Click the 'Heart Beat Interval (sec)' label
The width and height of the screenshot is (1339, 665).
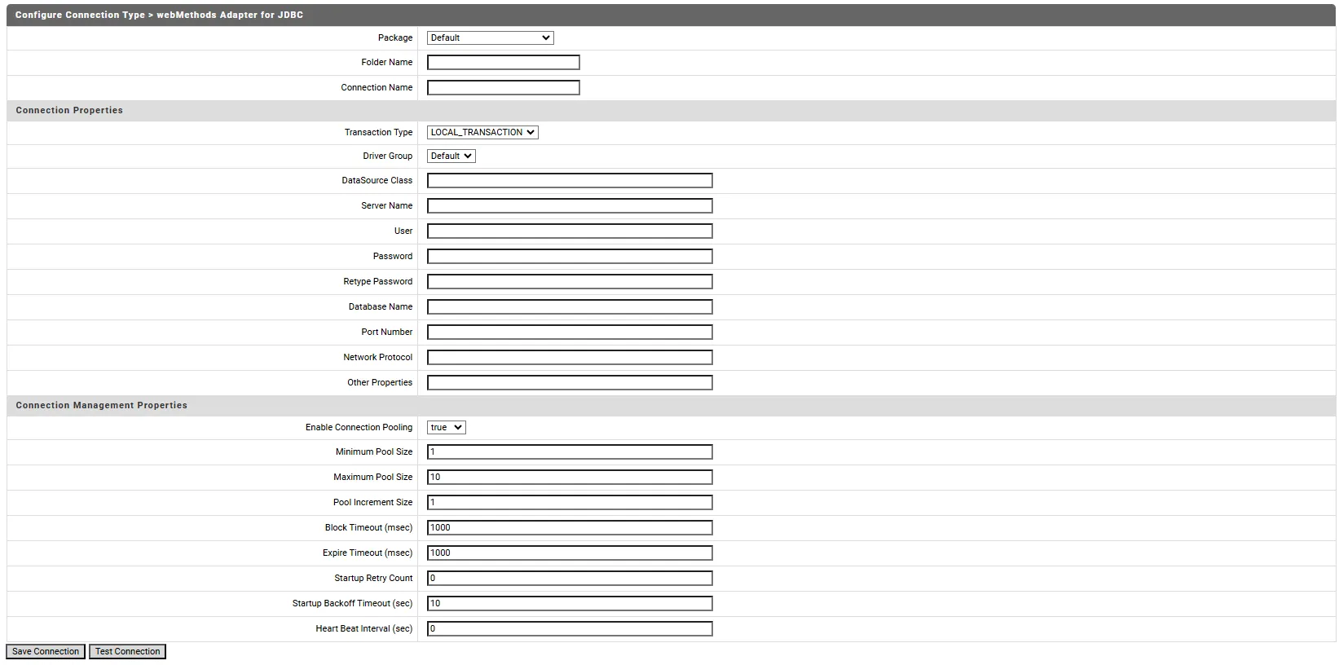pos(363,628)
